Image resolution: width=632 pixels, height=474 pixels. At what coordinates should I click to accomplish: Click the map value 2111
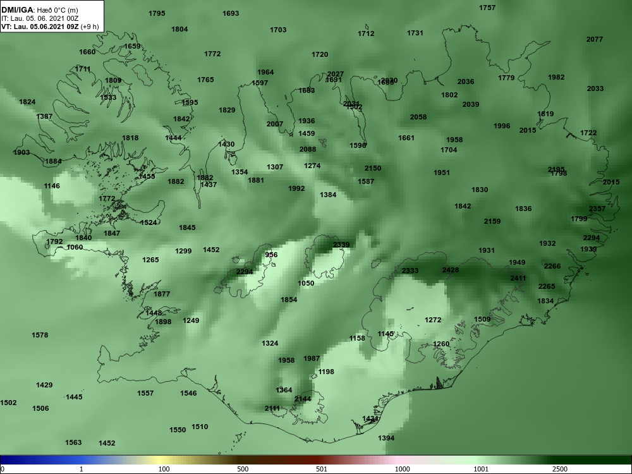pyautogui.click(x=272, y=409)
